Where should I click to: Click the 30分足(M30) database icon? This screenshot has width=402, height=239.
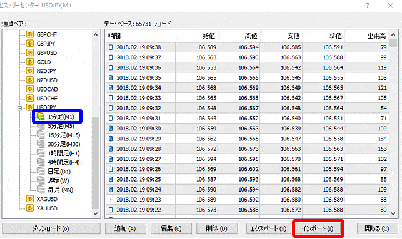pyautogui.click(x=41, y=144)
